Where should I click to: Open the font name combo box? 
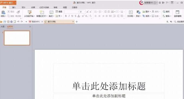(x=72, y=12)
